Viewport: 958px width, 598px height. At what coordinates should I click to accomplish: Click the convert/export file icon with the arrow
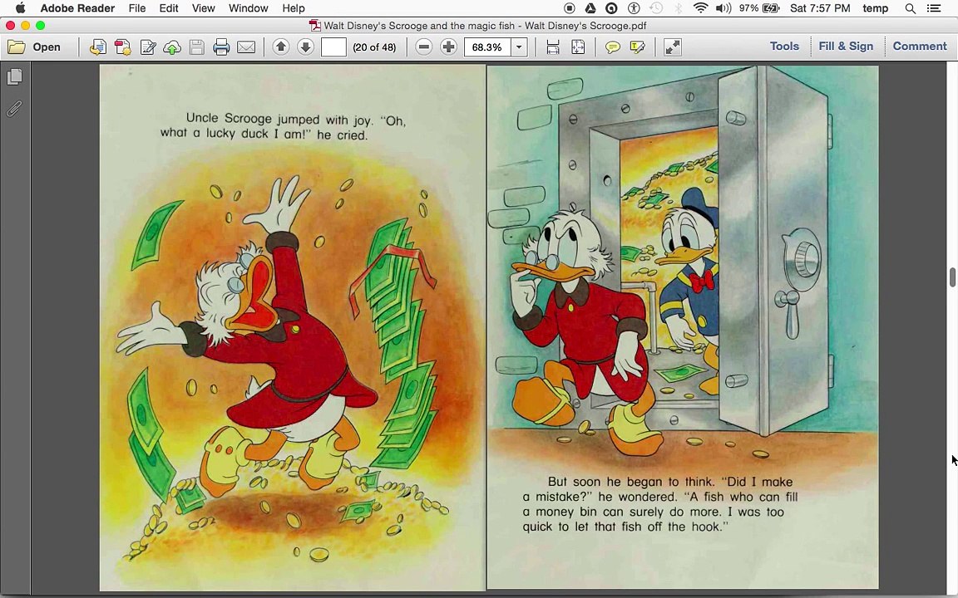point(98,47)
